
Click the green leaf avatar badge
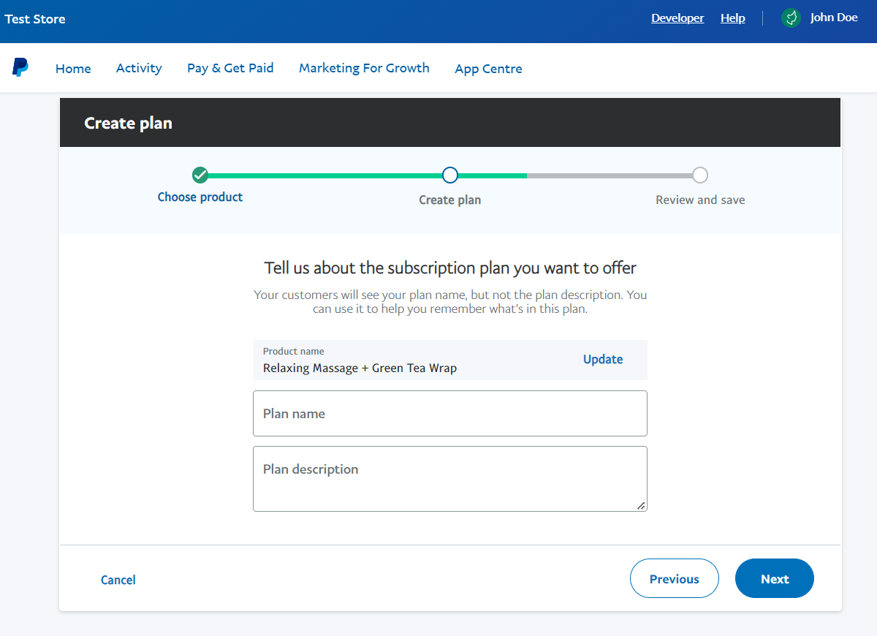pos(791,18)
